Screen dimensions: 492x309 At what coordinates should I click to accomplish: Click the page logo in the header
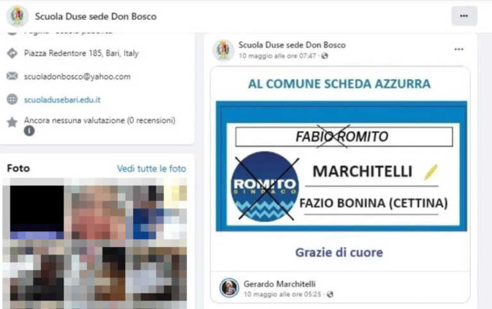pos(17,16)
